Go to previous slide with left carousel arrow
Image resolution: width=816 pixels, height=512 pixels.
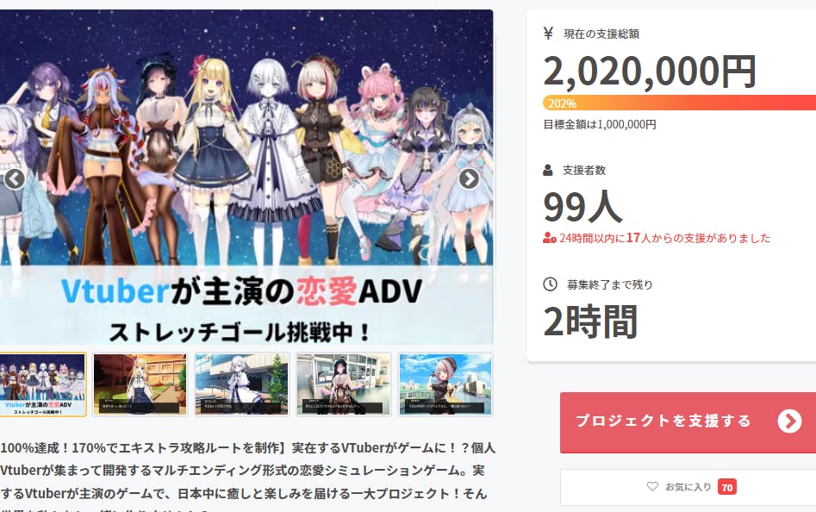[x=14, y=179]
